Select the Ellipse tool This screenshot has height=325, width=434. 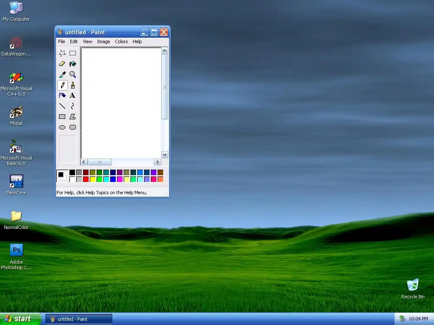(x=62, y=127)
